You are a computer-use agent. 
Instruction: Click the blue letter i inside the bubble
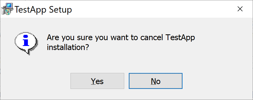point(26,40)
